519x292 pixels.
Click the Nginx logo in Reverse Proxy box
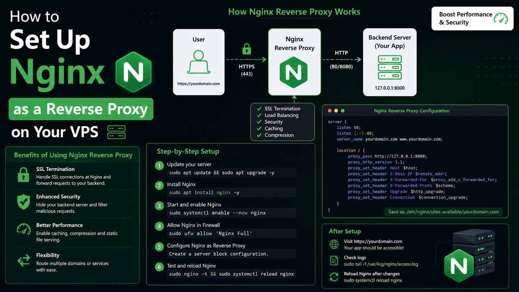294,72
